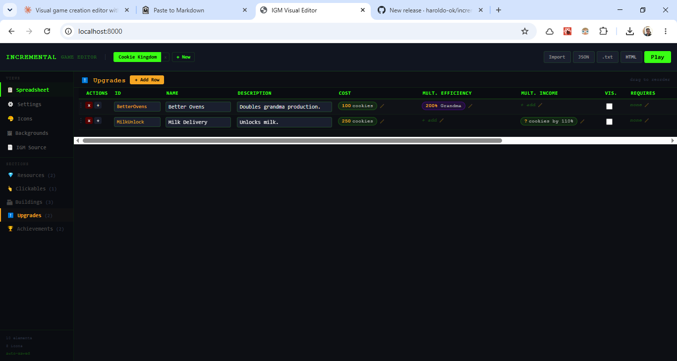Go to Resources section

[37, 175]
